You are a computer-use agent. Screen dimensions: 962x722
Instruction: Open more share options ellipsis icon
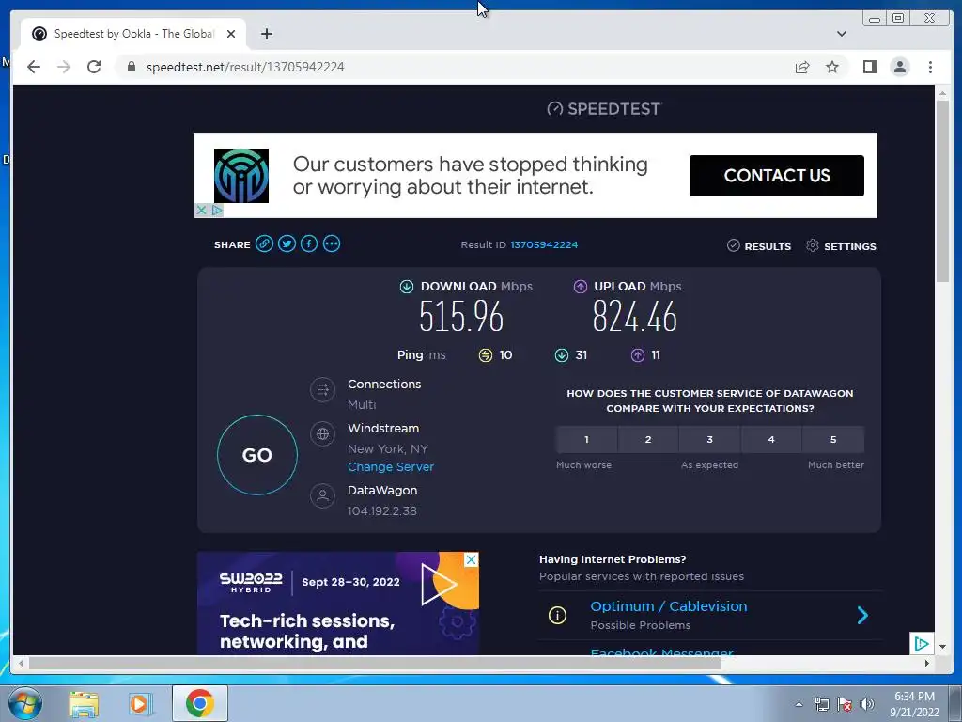pyautogui.click(x=332, y=243)
